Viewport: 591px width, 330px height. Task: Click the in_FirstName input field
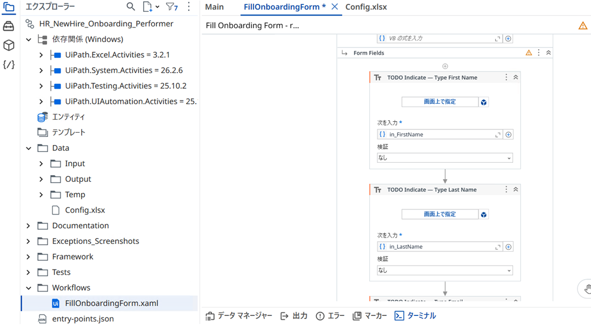click(439, 135)
